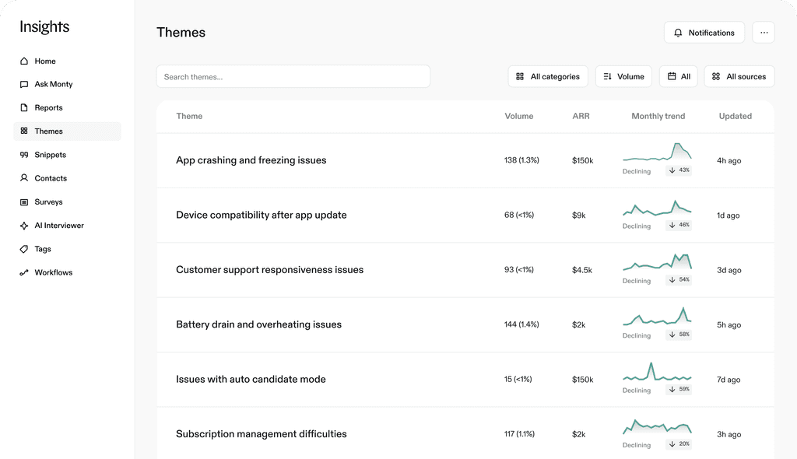Click the Workflows icon in sidebar

(x=24, y=273)
